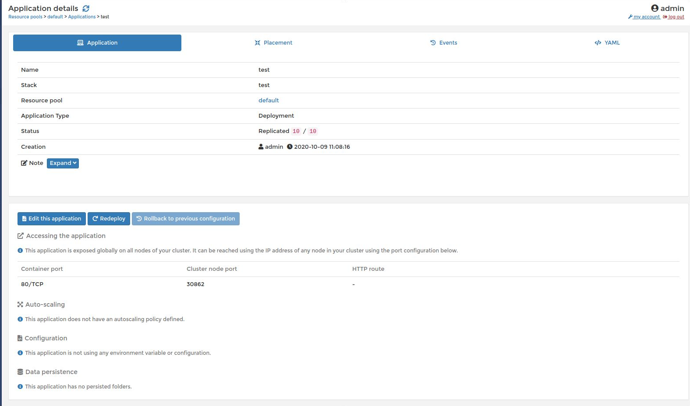Click the Auto-scaling arrows icon
Screen dimensions: 690x406
click(20, 304)
